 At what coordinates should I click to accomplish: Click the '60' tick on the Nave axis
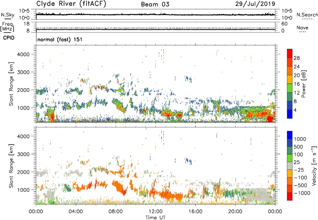pos(284,24)
